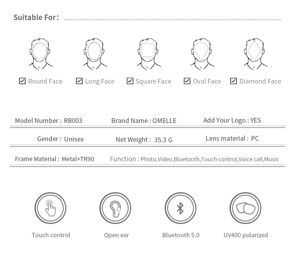Image resolution: width=295 pixels, height=266 pixels.
Task: Uncheck the Oval Face checkbox
Action: 187,81
